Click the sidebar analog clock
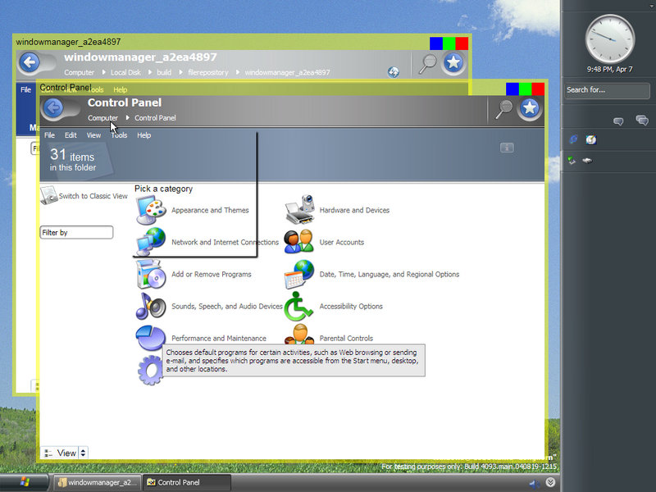Screen dimensions: 656x492 tap(609, 39)
